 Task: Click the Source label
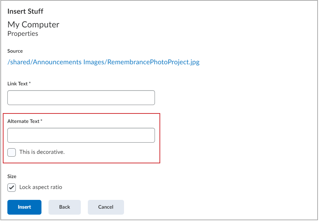point(15,51)
